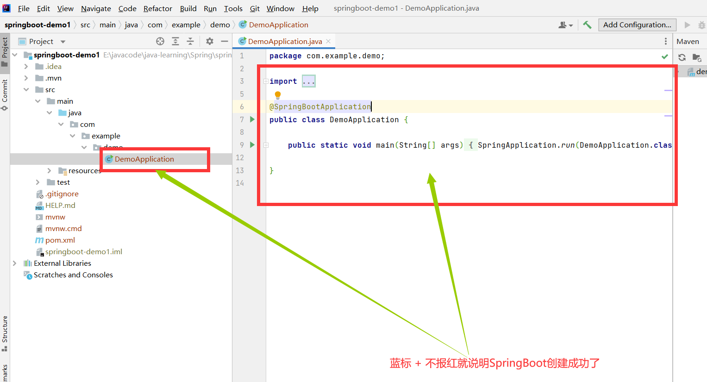Collapse the src folder
The width and height of the screenshot is (707, 382).
(26, 89)
